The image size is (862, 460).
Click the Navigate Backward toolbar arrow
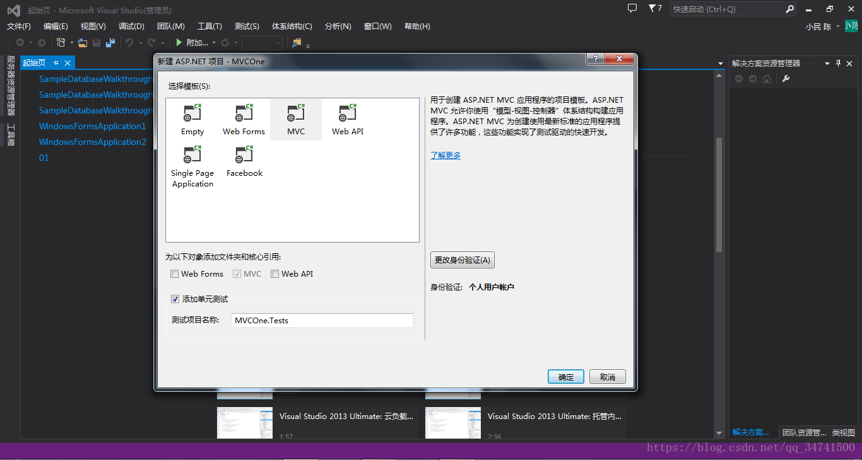20,43
